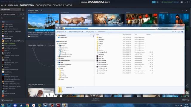
Task: Select Project Zomboid in games list
Action: pyautogui.click(x=9, y=81)
